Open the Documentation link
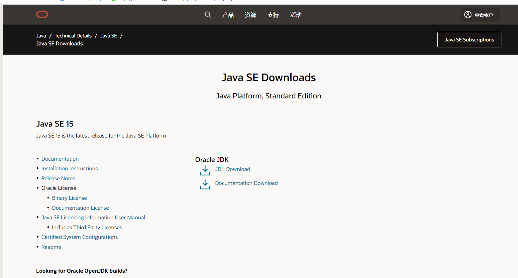Image resolution: width=518 pixels, height=278 pixels. pyautogui.click(x=60, y=159)
